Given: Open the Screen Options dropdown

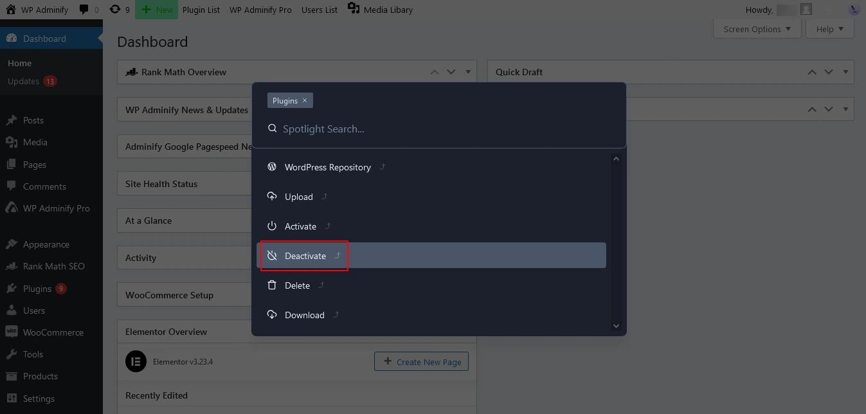Looking at the screenshot, I should click(x=757, y=28).
